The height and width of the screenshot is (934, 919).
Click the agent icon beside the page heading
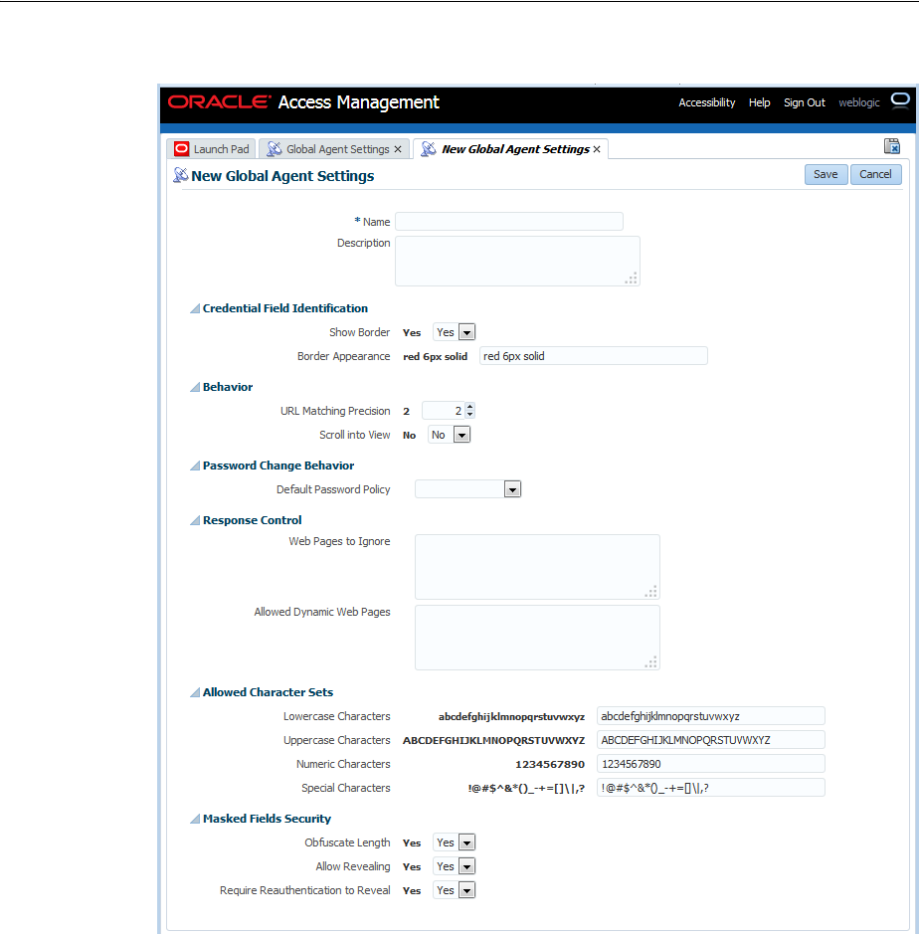(180, 175)
